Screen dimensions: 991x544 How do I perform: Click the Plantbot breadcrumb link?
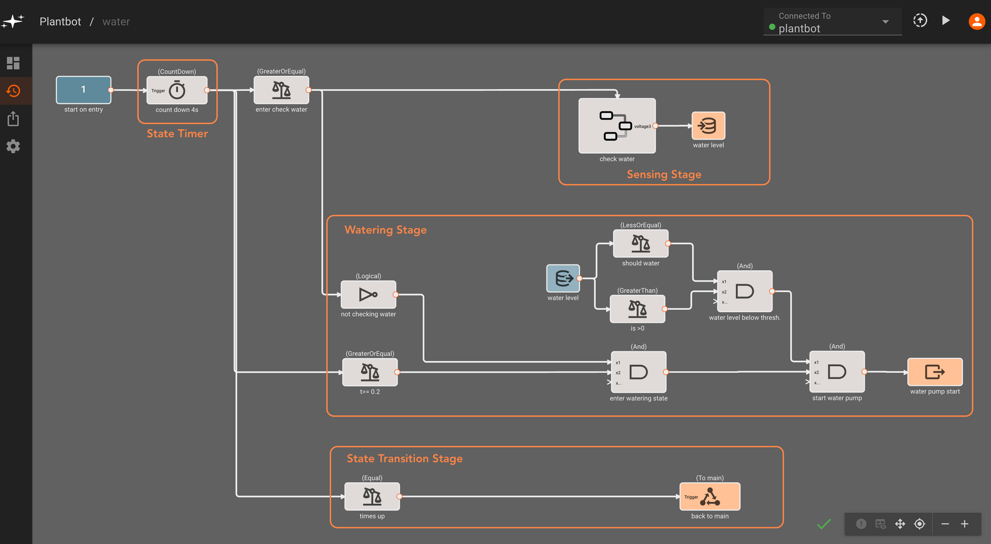pos(60,22)
